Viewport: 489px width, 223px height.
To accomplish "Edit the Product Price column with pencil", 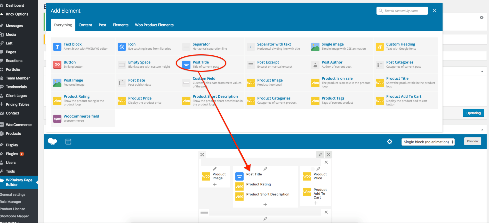I will pos(318,169).
